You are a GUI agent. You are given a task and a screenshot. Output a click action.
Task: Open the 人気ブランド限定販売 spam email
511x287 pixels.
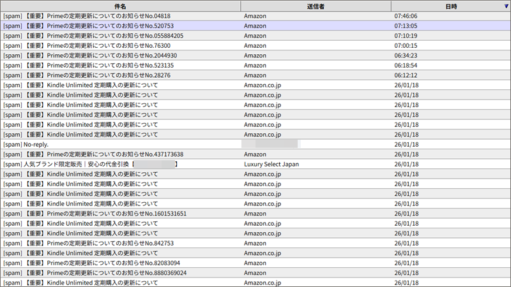89,165
